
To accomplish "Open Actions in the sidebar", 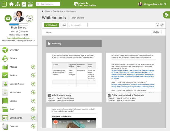I will point(14,75).
